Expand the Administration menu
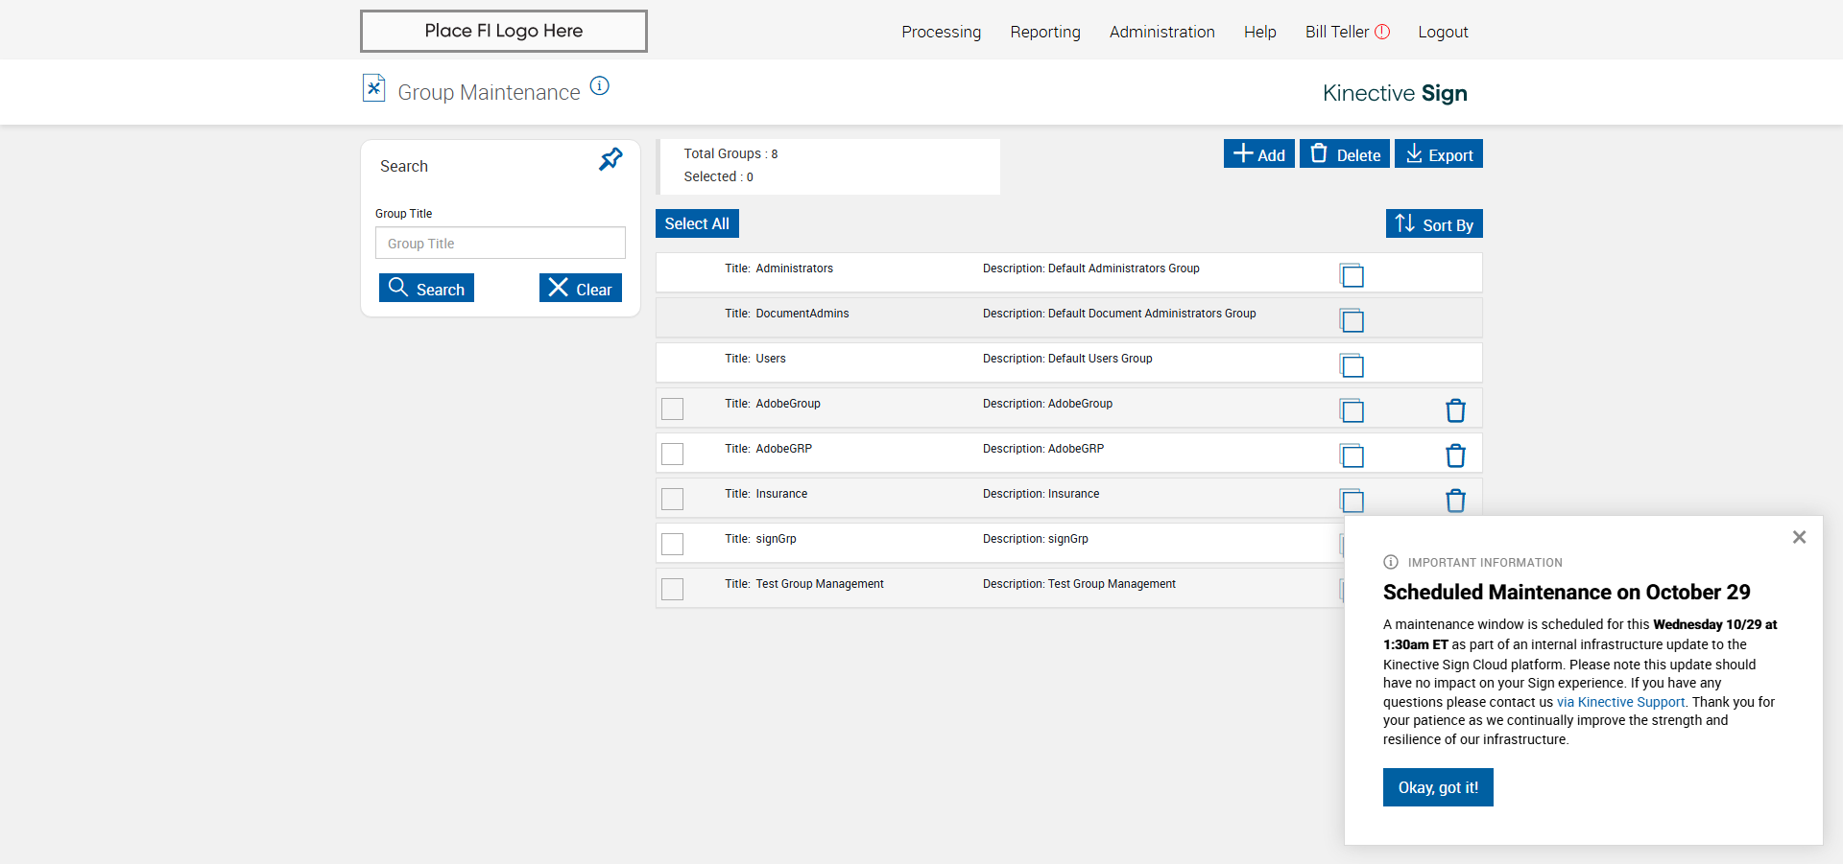Screen dimensions: 1843x864 (x=1161, y=32)
